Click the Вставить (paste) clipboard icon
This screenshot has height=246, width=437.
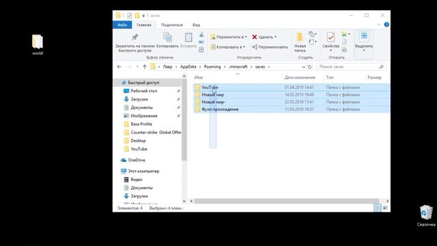[188, 37]
